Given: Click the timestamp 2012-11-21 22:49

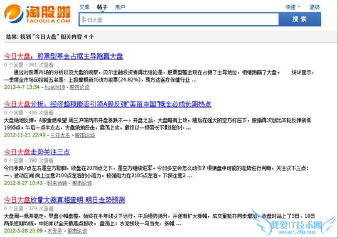Looking at the screenshot, I should click(24, 135).
